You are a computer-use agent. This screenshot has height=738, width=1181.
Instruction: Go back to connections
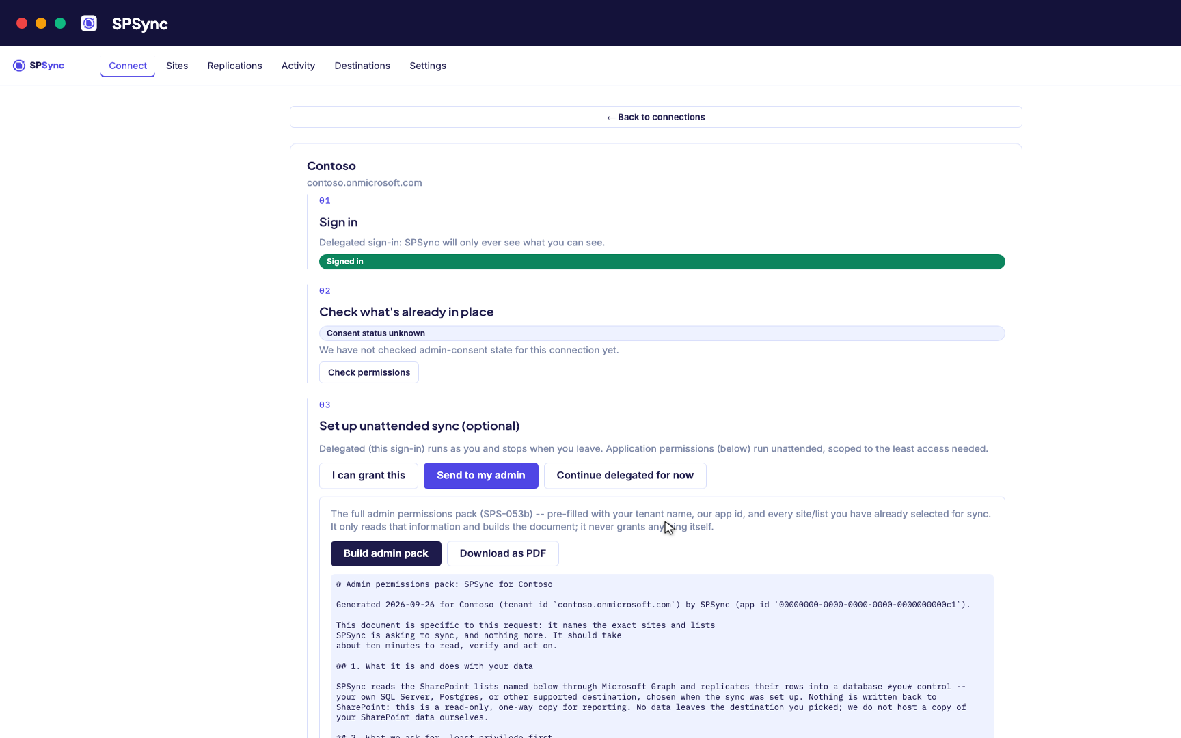click(656, 117)
